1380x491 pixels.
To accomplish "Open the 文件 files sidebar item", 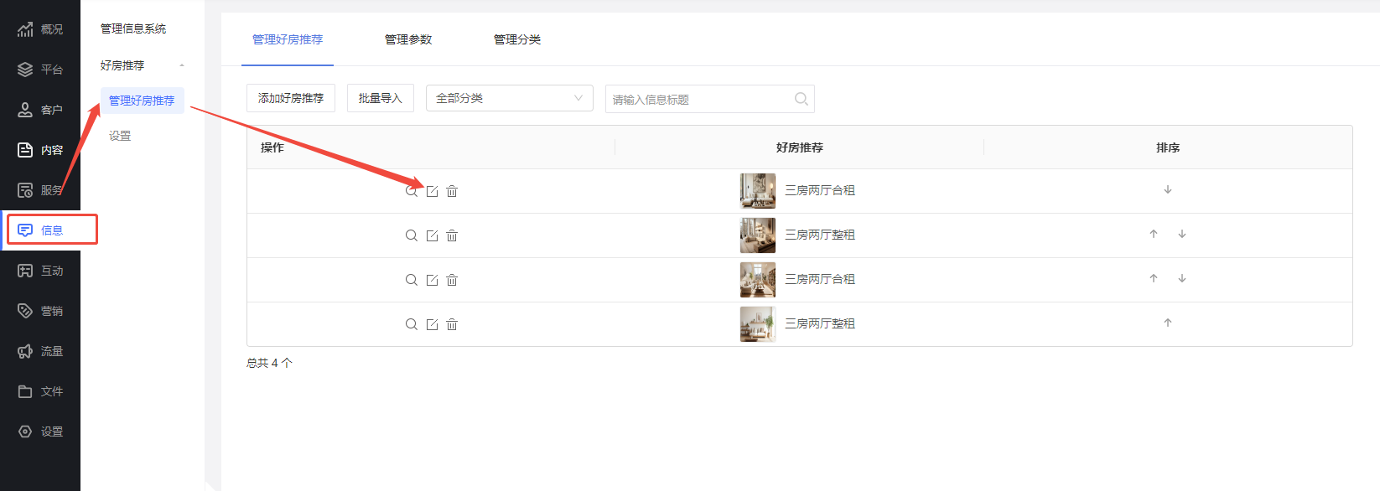I will coord(40,391).
